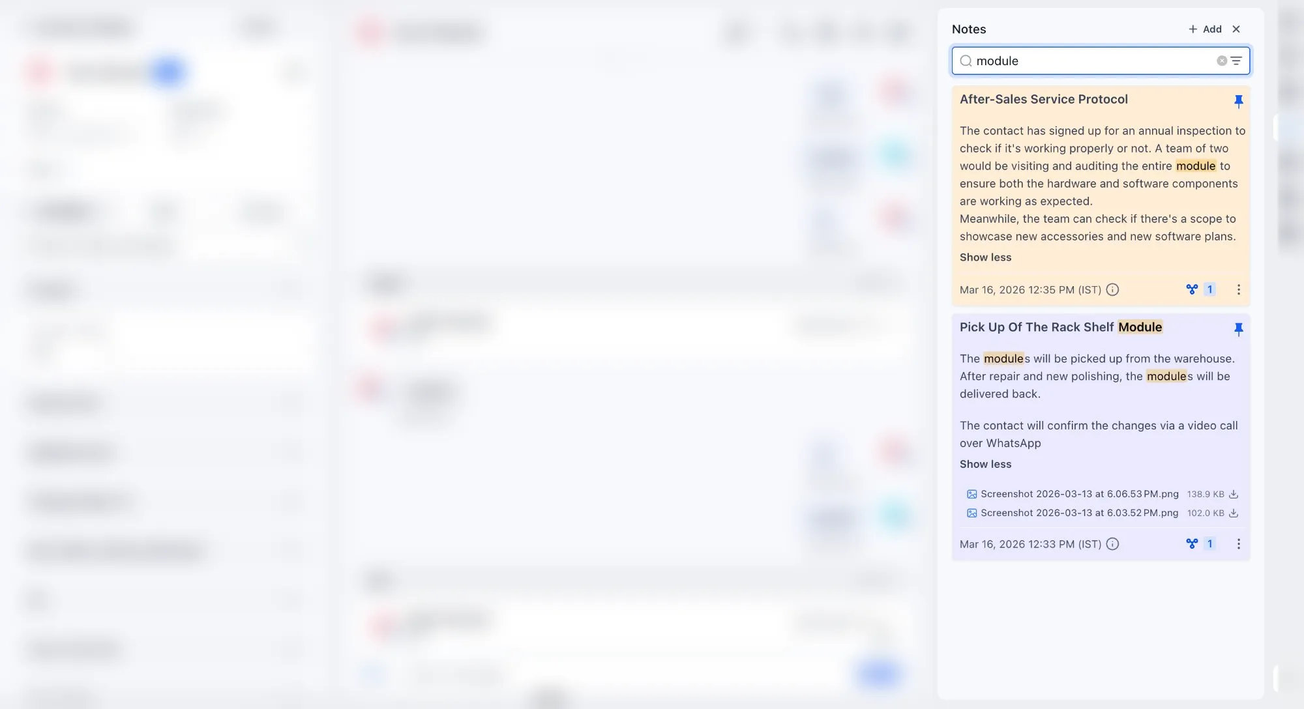Show info for Mar 16 12:33 PM timestamp
Viewport: 1304px width, 709px height.
tap(1112, 544)
